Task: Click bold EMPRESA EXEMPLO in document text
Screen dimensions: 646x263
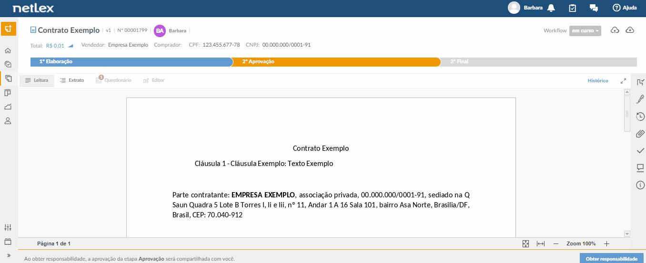Action: 263,195
